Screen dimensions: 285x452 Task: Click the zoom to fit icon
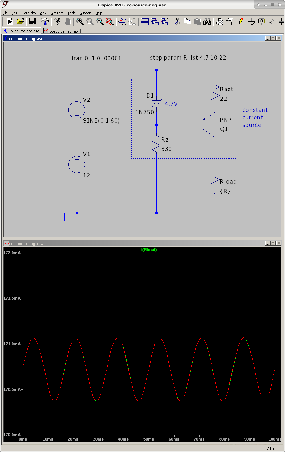pyautogui.click(x=110, y=22)
